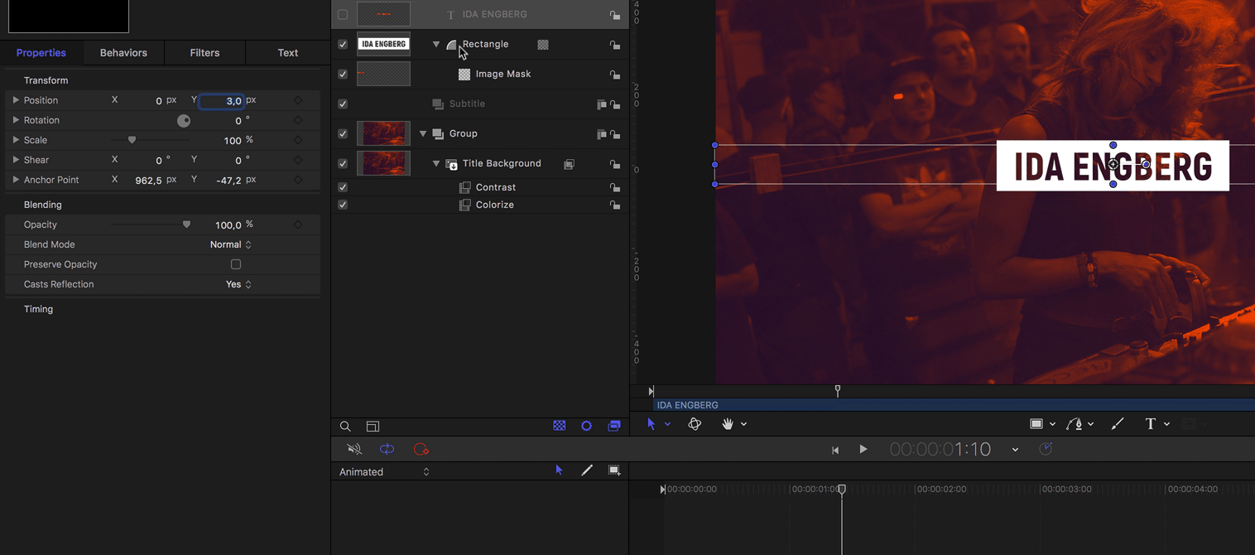Uncheck the Image Mask layer

[x=343, y=74]
